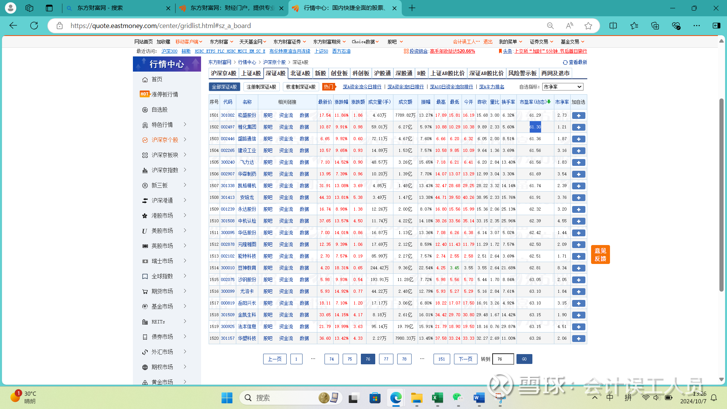
Task: Click the page vertical scrollbar
Action: pyautogui.click(x=721, y=195)
